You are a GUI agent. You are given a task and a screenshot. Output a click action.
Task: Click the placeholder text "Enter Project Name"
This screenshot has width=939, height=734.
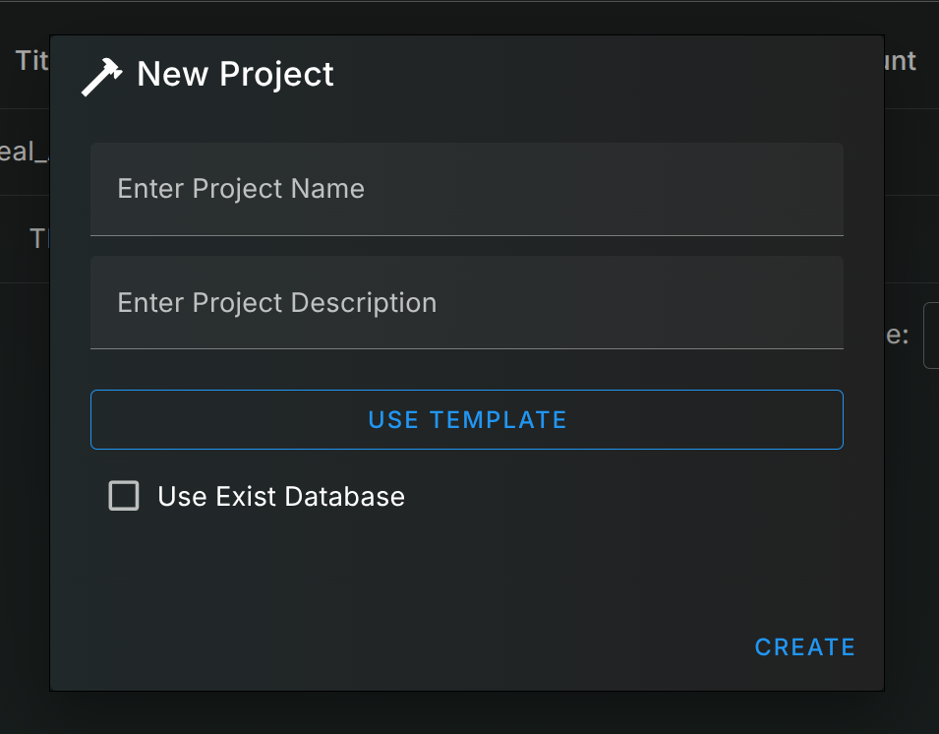coord(241,189)
